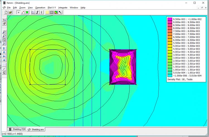Image resolution: width=209 pixels, height=137 pixels.
Task: Click the integral calculation icon
Action: [x=37, y=12]
